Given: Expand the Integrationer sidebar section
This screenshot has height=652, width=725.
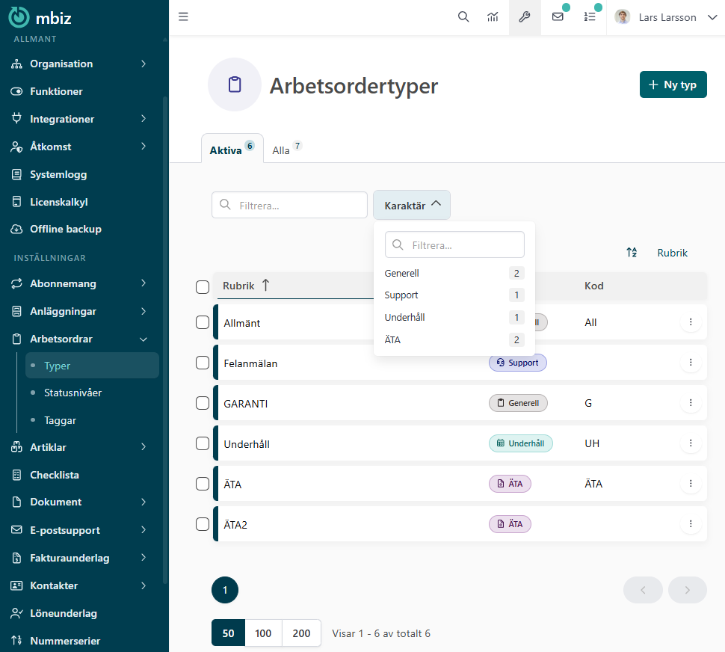Looking at the screenshot, I should pyautogui.click(x=144, y=119).
